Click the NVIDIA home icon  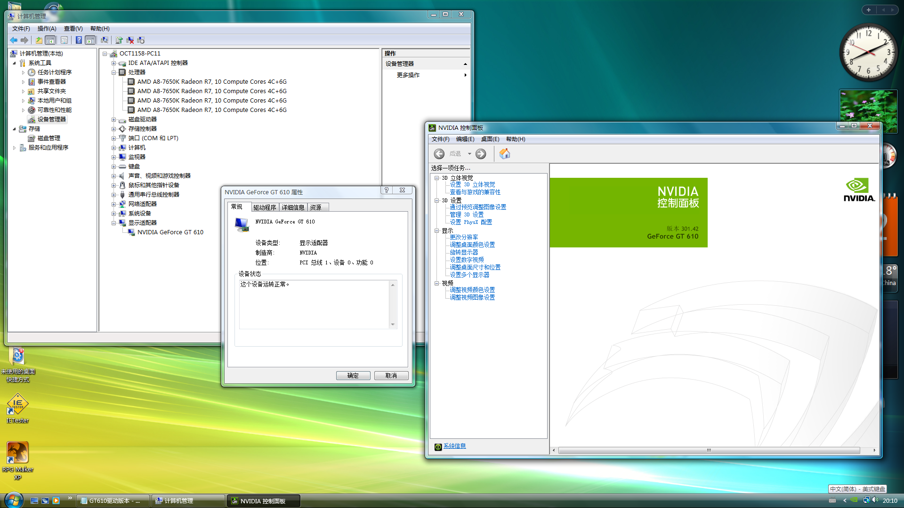(x=505, y=154)
